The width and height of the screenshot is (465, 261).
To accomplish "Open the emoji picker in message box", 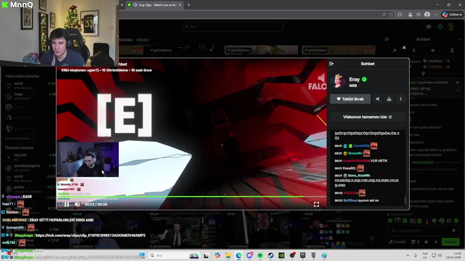I will pos(454,231).
